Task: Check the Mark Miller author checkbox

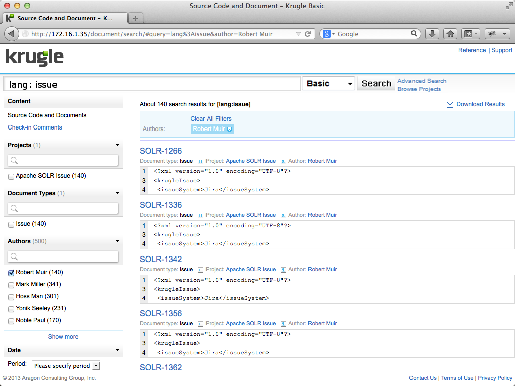Action: point(11,285)
